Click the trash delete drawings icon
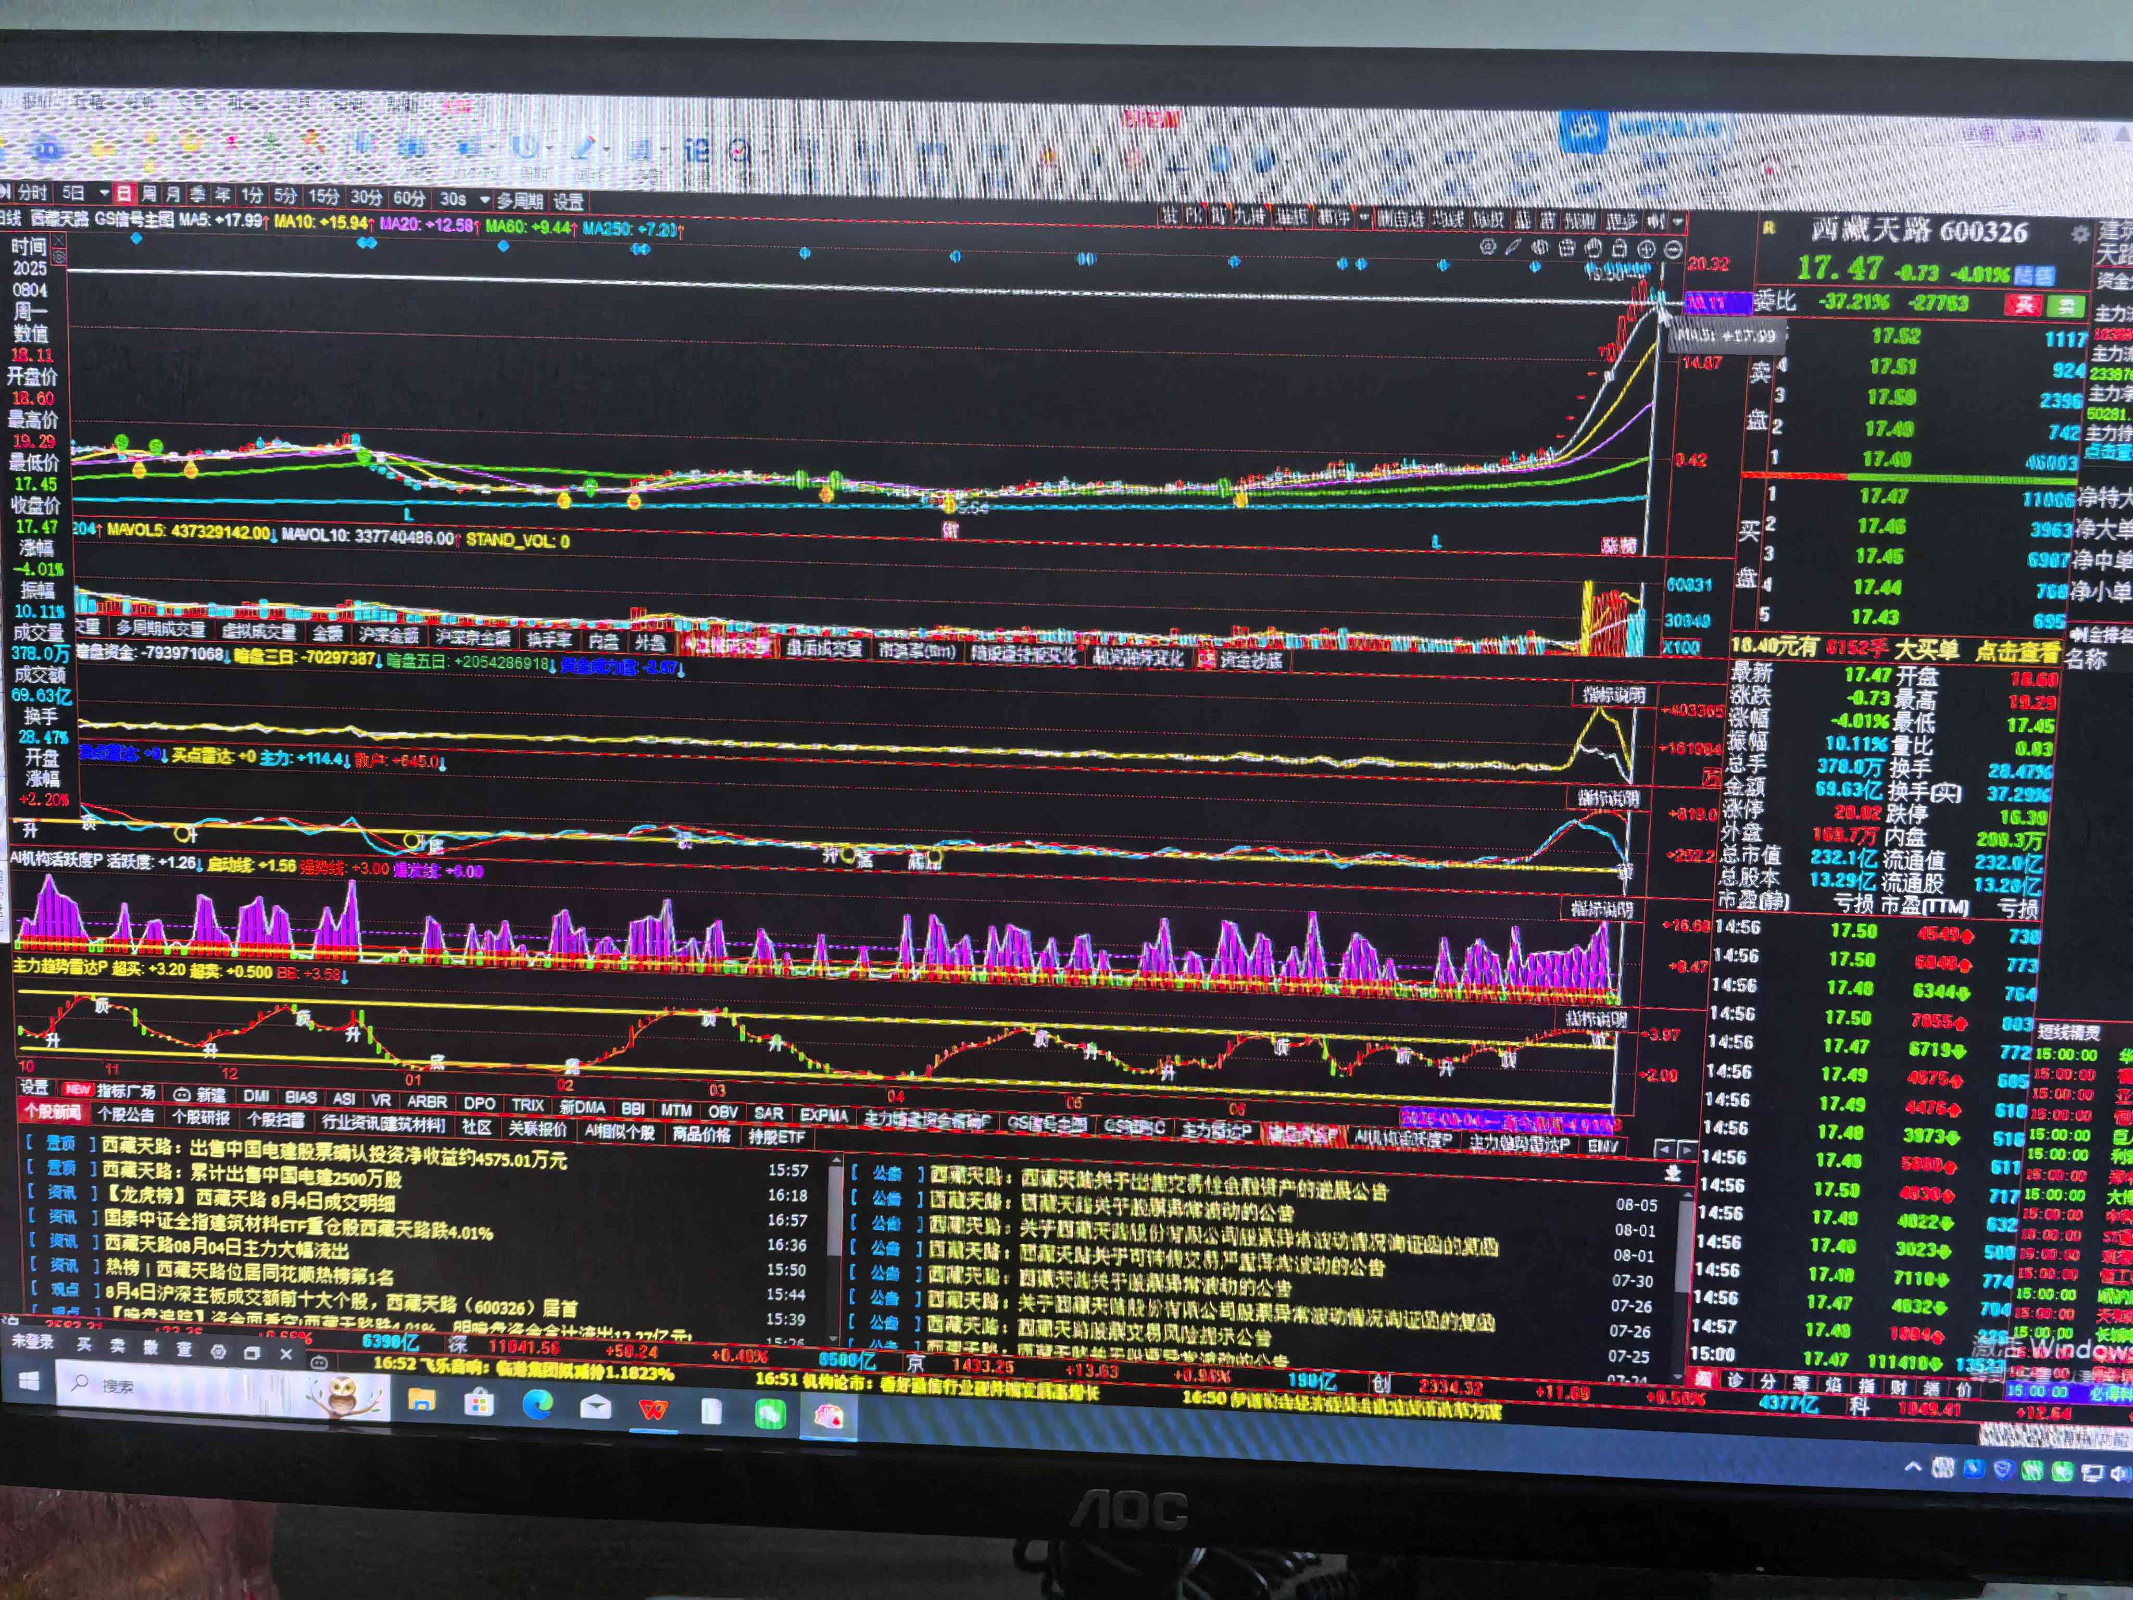Image resolution: width=2133 pixels, height=1600 pixels. [x=1567, y=248]
